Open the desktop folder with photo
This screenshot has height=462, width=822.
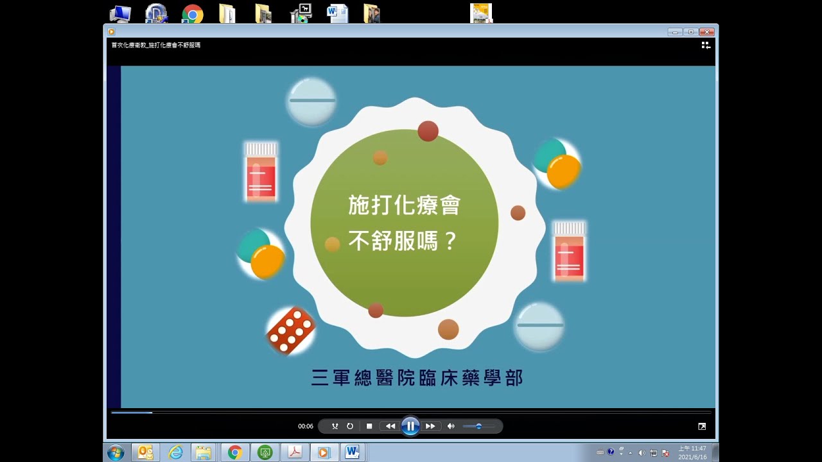click(372, 13)
